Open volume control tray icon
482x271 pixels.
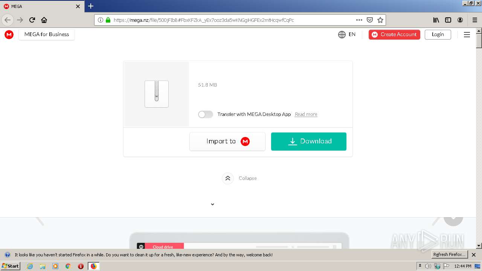pyautogui.click(x=428, y=266)
